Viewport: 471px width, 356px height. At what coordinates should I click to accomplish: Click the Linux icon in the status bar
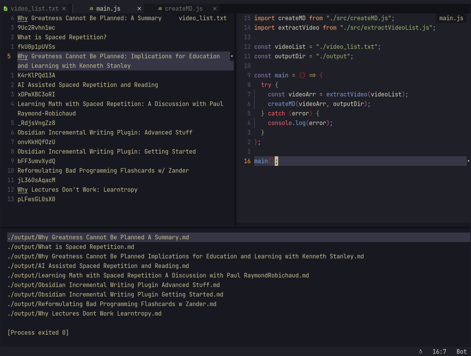click(x=420, y=351)
